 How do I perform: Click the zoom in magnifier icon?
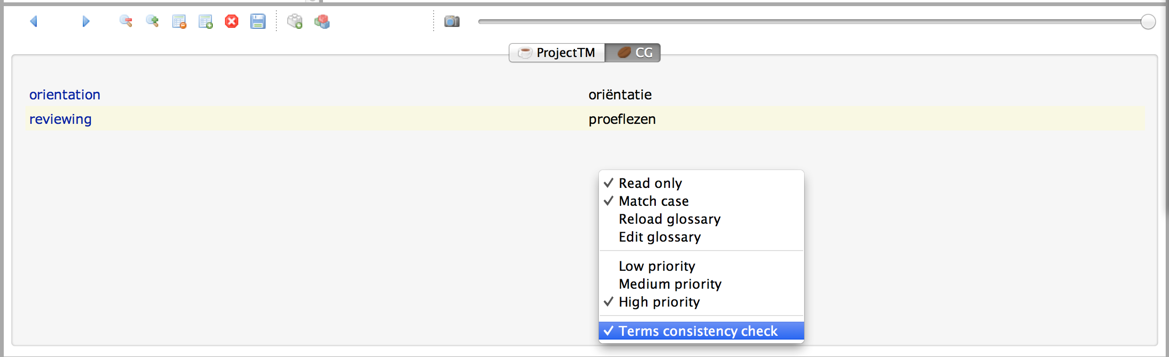(x=152, y=21)
